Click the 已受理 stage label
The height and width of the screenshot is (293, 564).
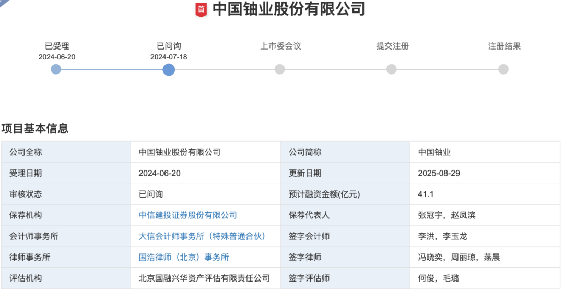tap(57, 46)
